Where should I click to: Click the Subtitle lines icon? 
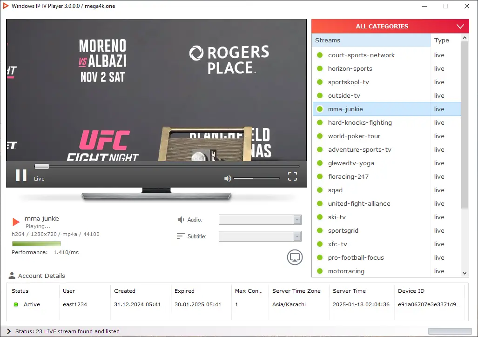[x=181, y=236]
